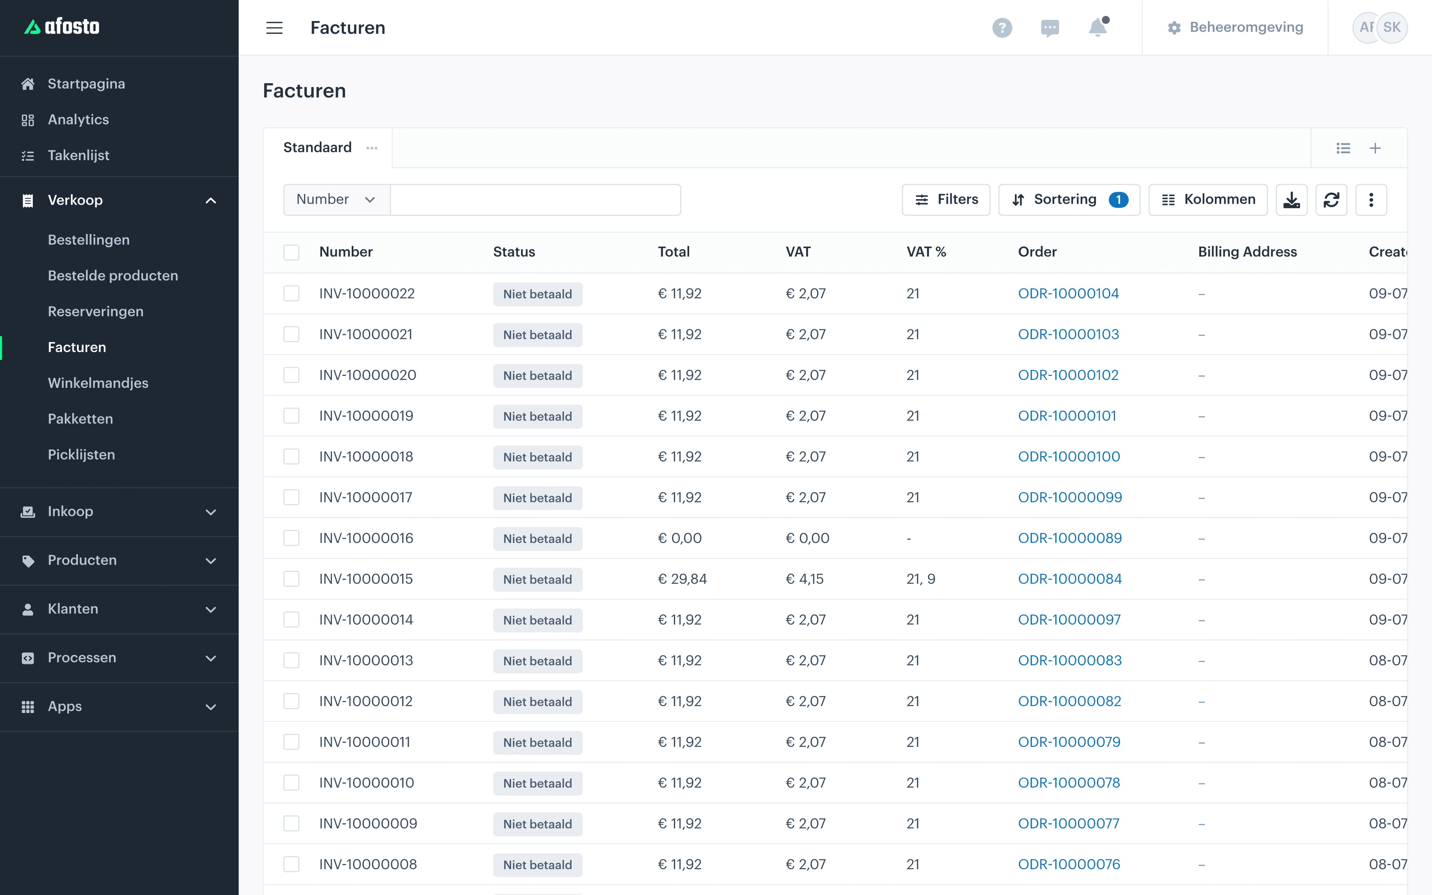Check the box for INV-10000008
The height and width of the screenshot is (895, 1432).
291,864
